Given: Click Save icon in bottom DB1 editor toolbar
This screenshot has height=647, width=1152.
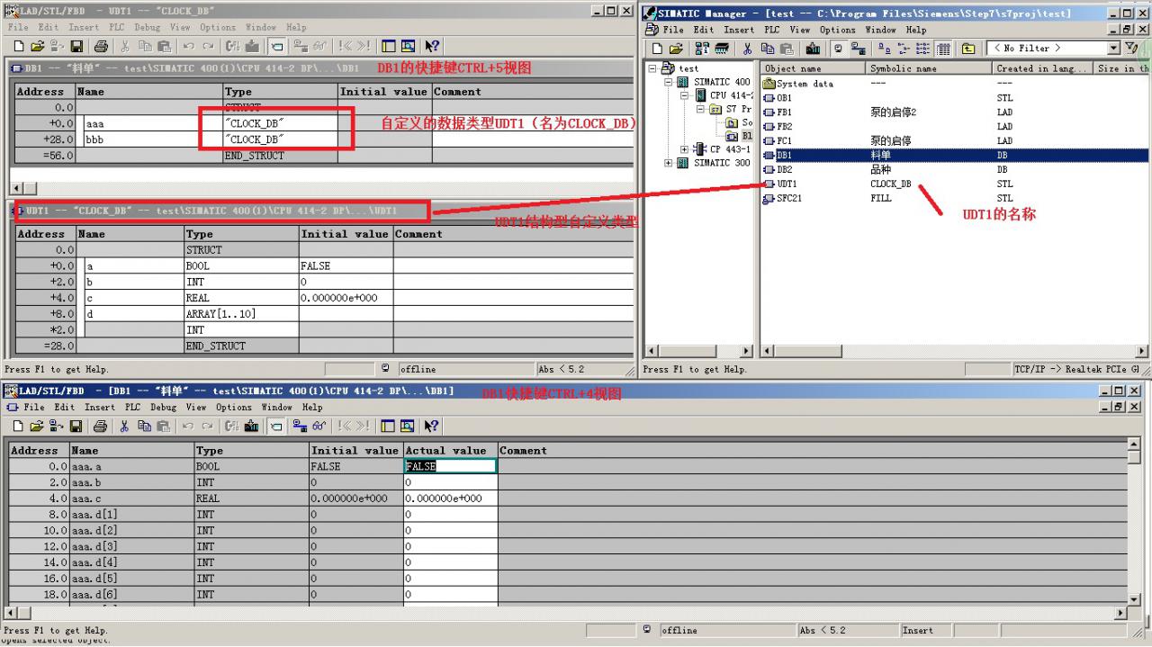Looking at the screenshot, I should 77,426.
